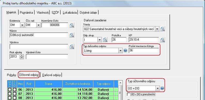Click the Mes column header

20,84
